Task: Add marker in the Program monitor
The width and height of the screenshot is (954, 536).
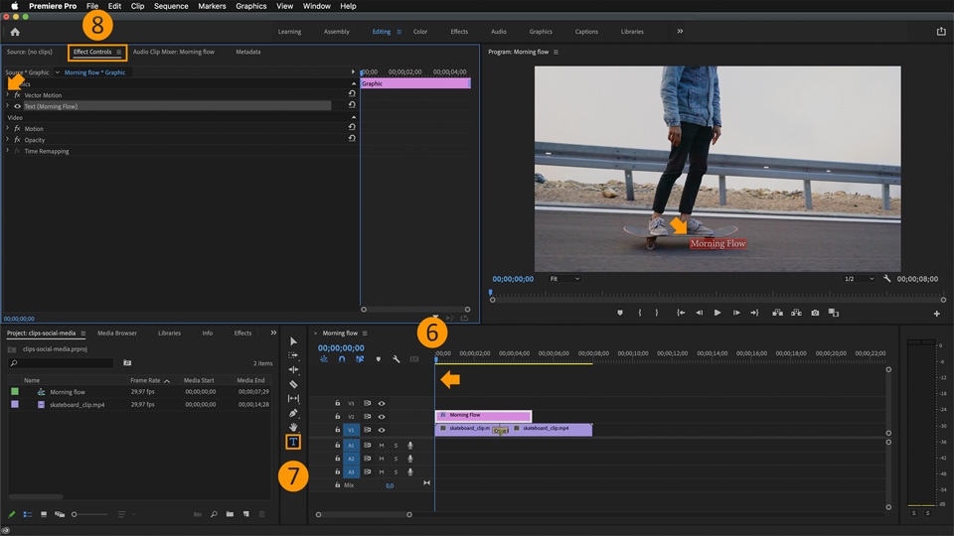Action: pos(620,313)
